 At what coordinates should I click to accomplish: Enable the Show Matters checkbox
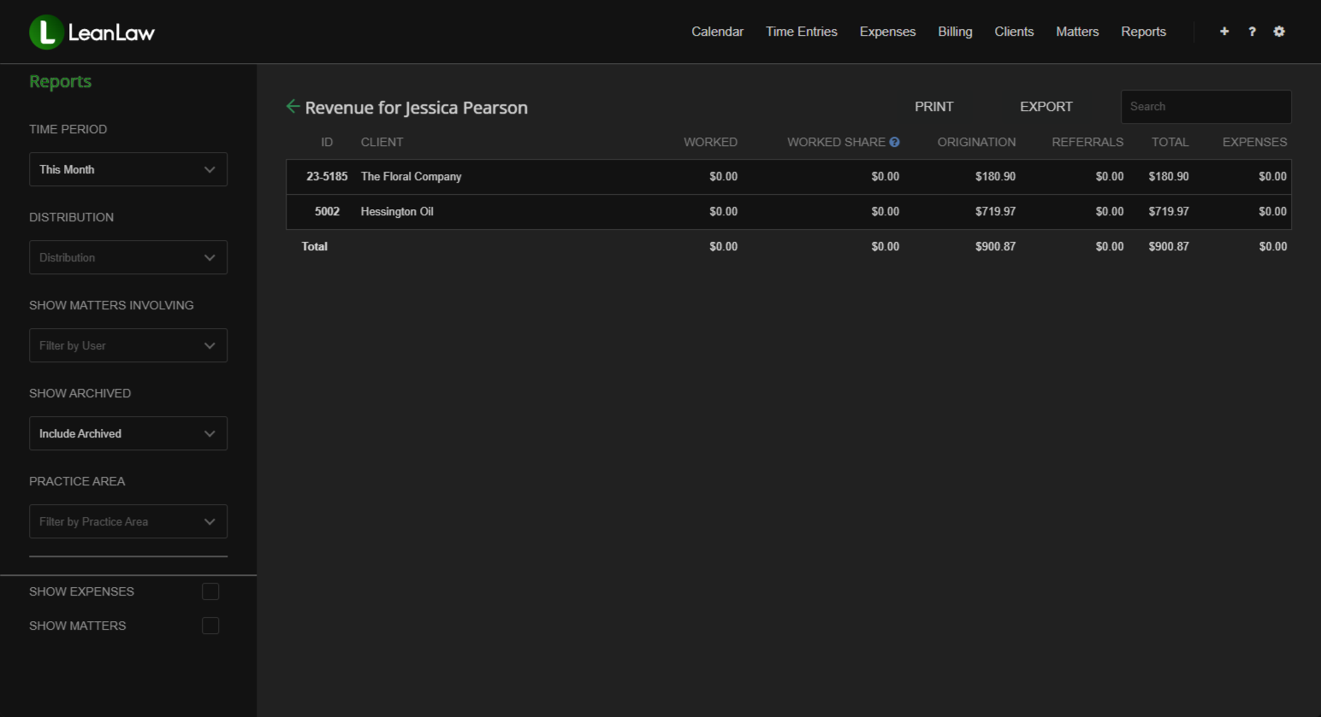210,626
